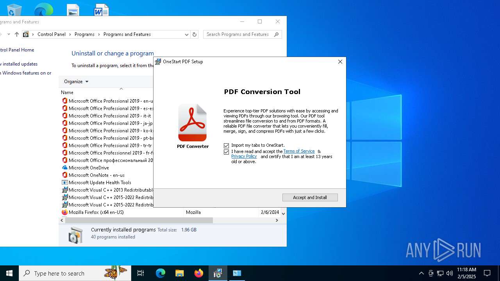This screenshot has width=500, height=281.
Task: Close the OneStart PDF Setup dialog
Action: click(x=340, y=62)
